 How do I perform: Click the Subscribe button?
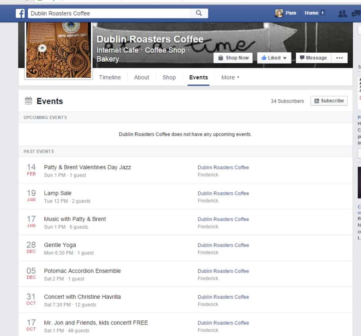pyautogui.click(x=329, y=101)
